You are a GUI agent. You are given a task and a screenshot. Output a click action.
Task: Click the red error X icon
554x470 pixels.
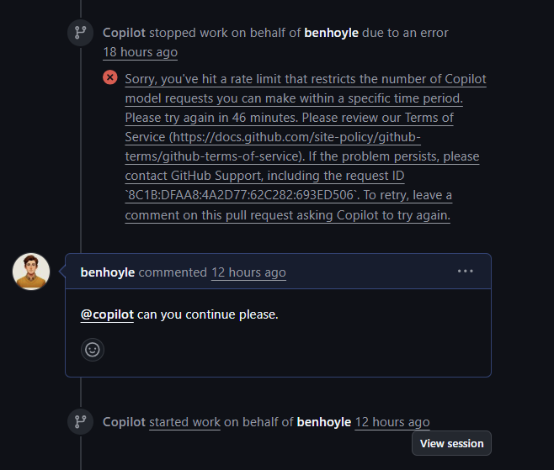click(x=110, y=77)
